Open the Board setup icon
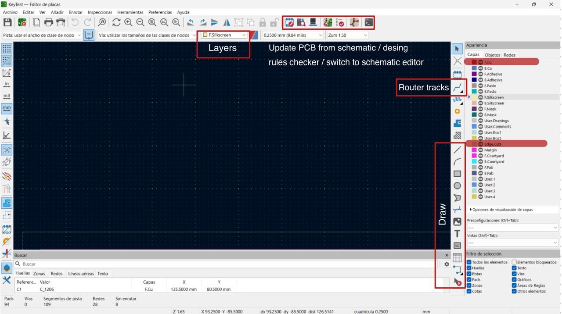This screenshot has height=314, width=562. (22, 22)
